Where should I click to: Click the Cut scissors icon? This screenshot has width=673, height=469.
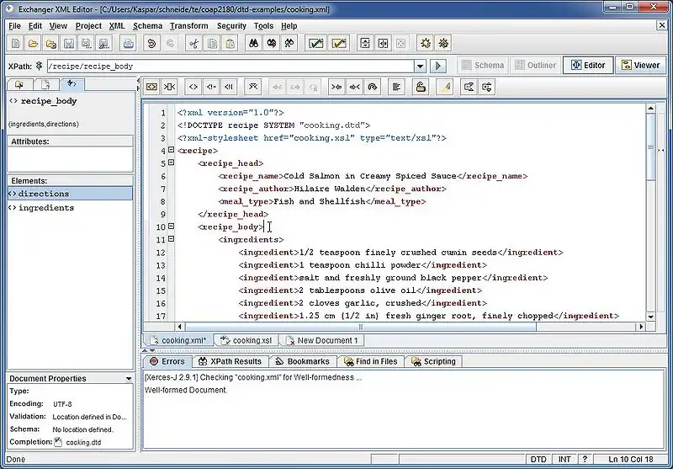point(193,43)
